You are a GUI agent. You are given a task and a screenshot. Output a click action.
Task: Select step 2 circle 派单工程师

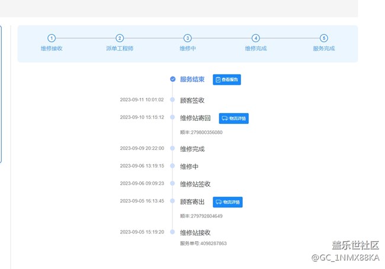point(120,38)
